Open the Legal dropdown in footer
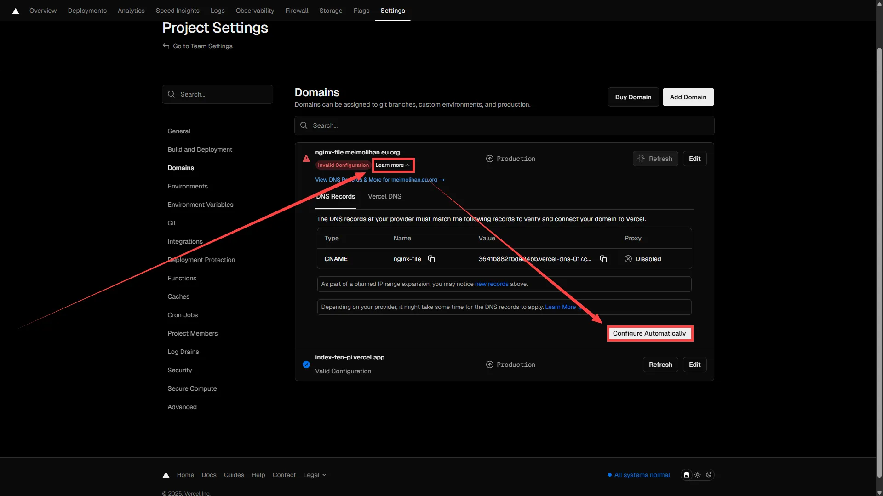This screenshot has height=496, width=883. [315, 475]
